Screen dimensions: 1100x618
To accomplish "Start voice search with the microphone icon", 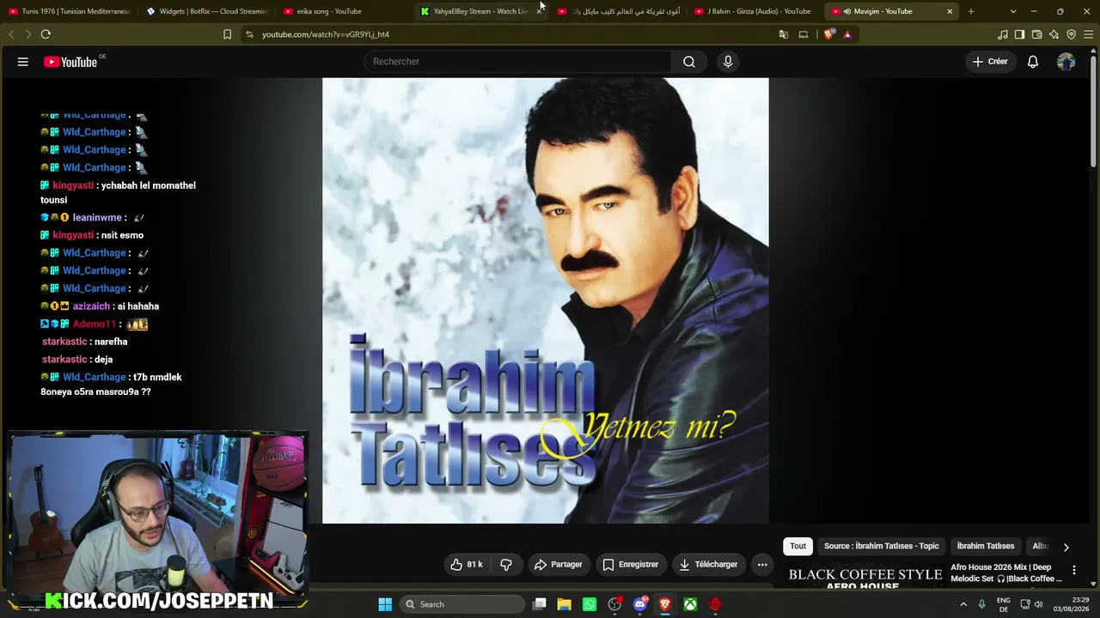I will pos(728,62).
